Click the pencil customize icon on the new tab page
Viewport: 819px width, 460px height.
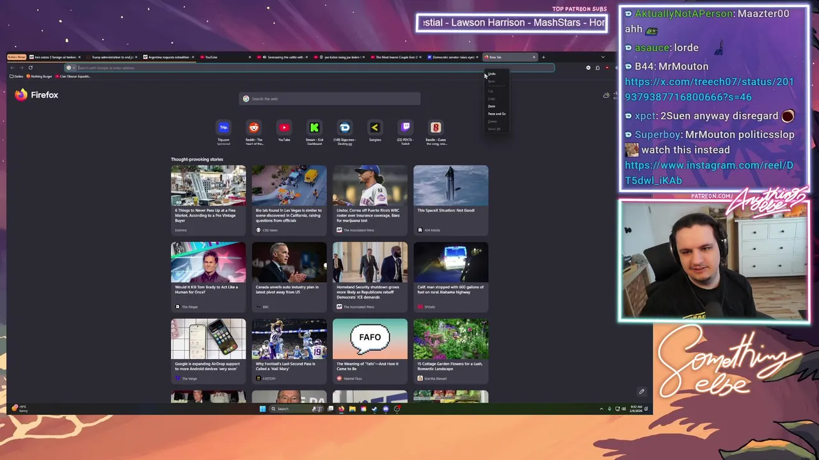click(x=641, y=392)
